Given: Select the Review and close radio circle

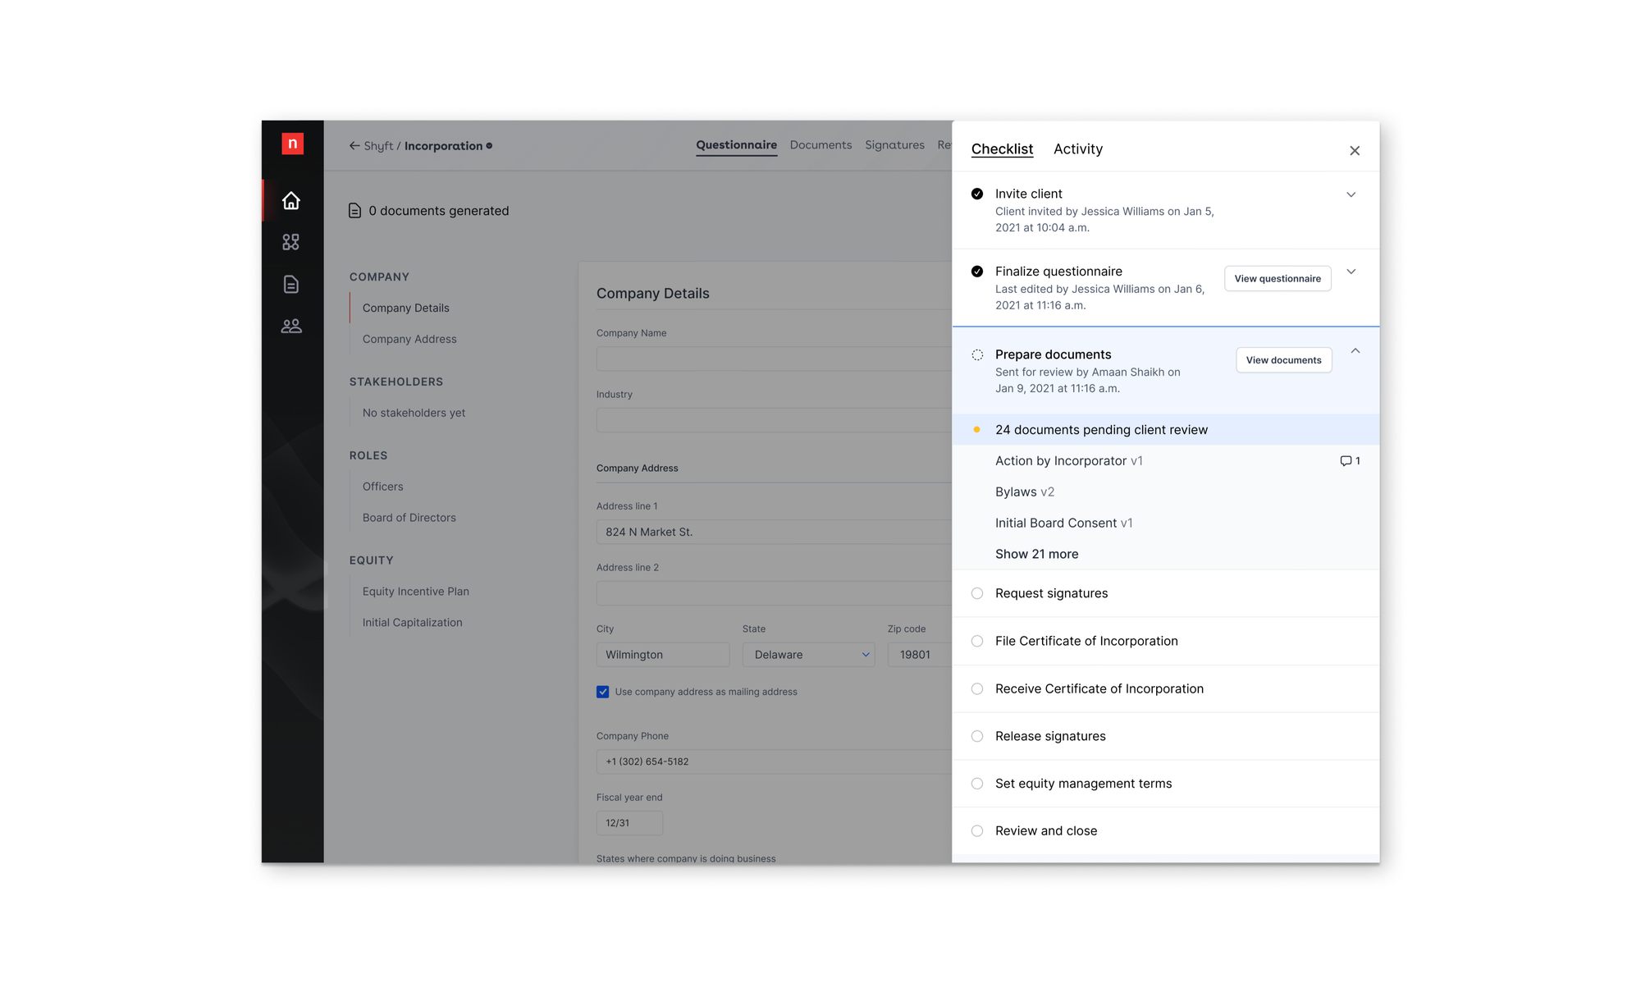Looking at the screenshot, I should click(976, 831).
